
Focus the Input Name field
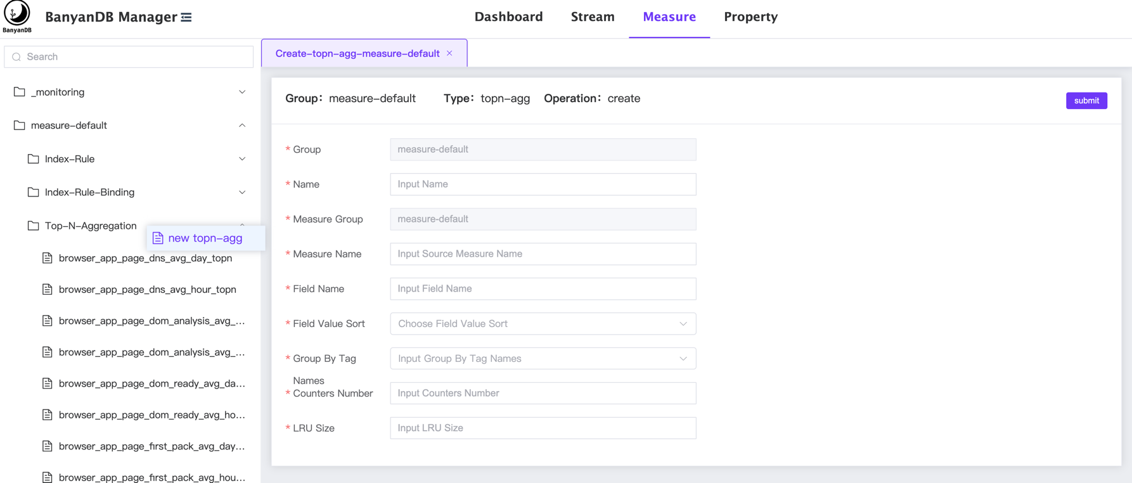(543, 184)
